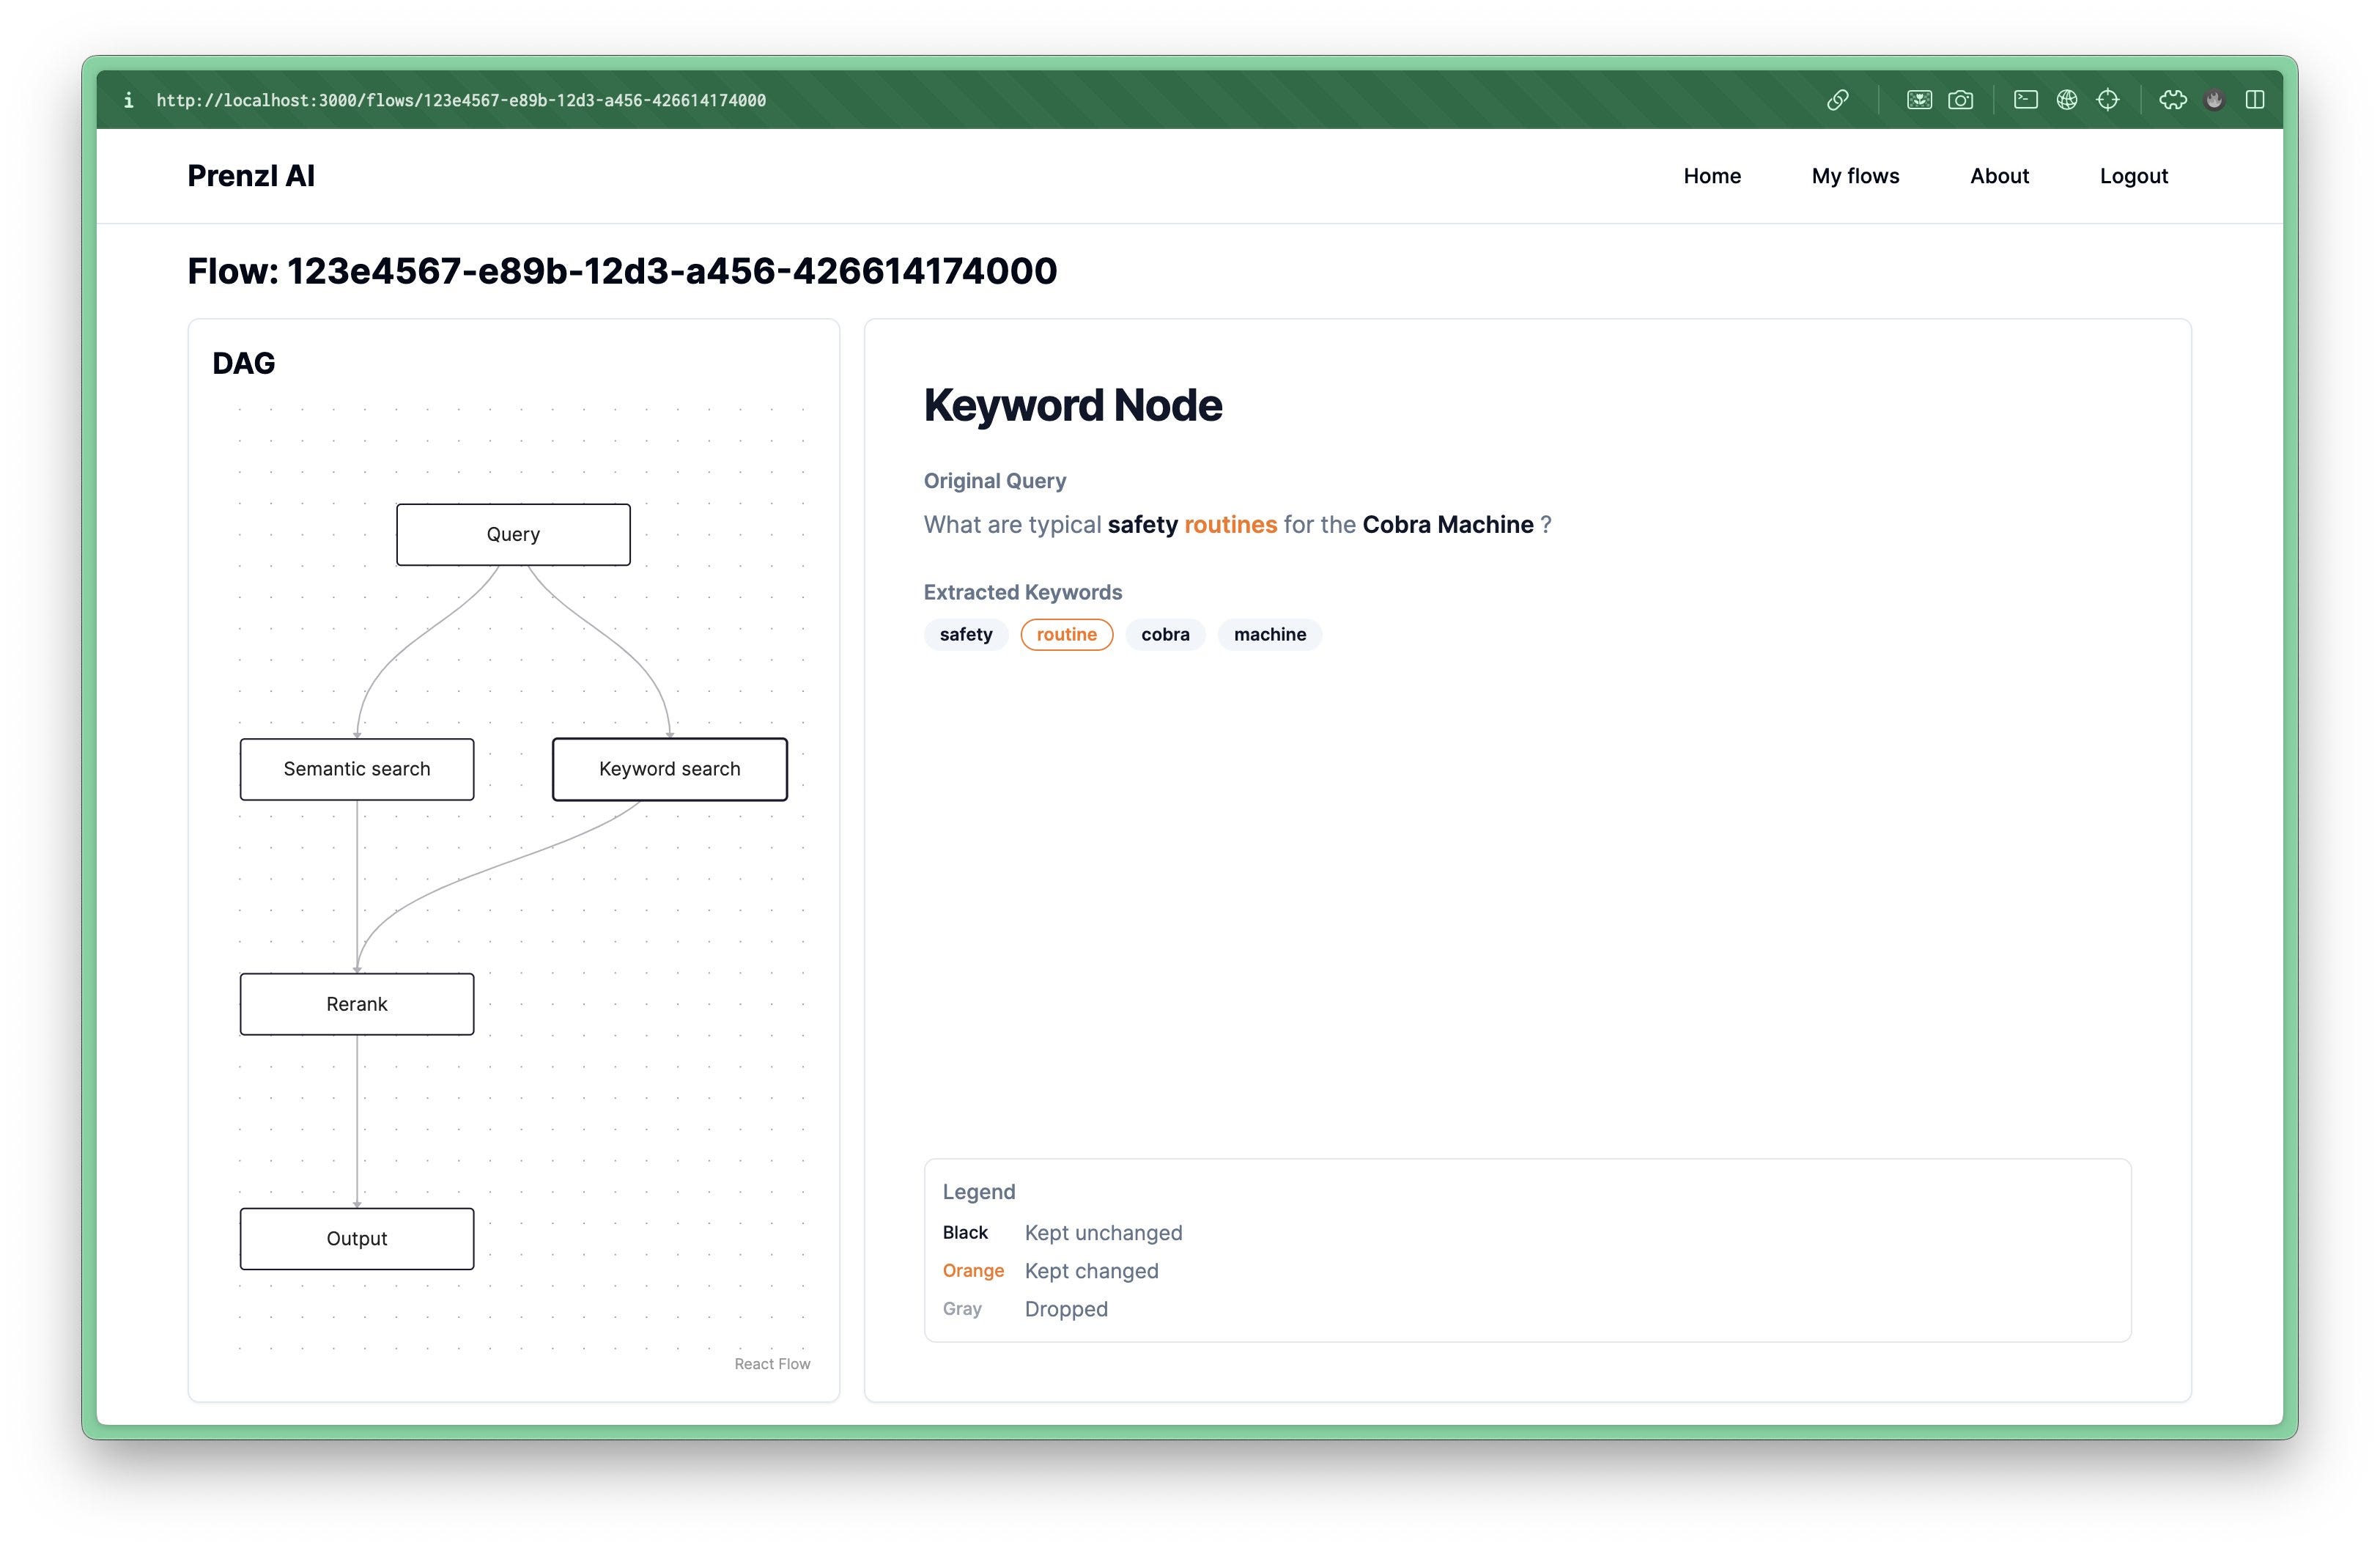Image resolution: width=2380 pixels, height=1548 pixels.
Task: Click the Logout link
Action: 2133,176
